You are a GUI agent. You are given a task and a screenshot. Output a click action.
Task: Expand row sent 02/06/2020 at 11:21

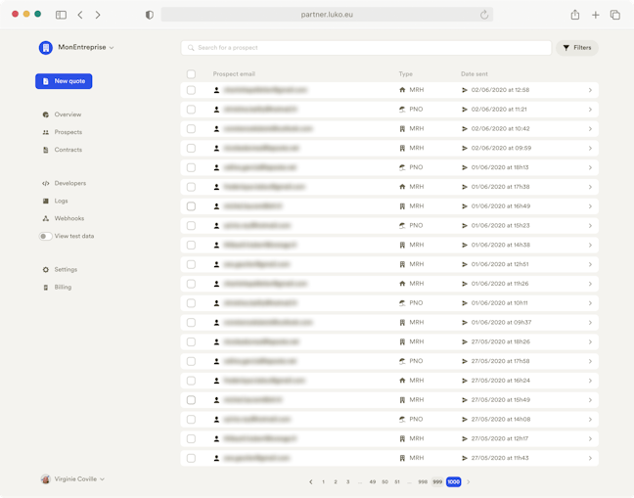[x=590, y=110]
